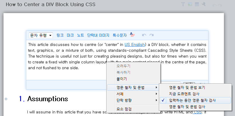Click the editor toolbar redo arrow
Viewport: 235px width, 116px height.
[152, 35]
